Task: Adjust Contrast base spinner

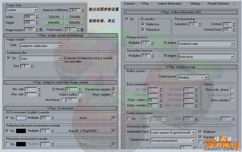Action: 234,30
